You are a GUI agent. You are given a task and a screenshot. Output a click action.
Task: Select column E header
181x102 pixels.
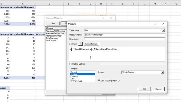69,4
